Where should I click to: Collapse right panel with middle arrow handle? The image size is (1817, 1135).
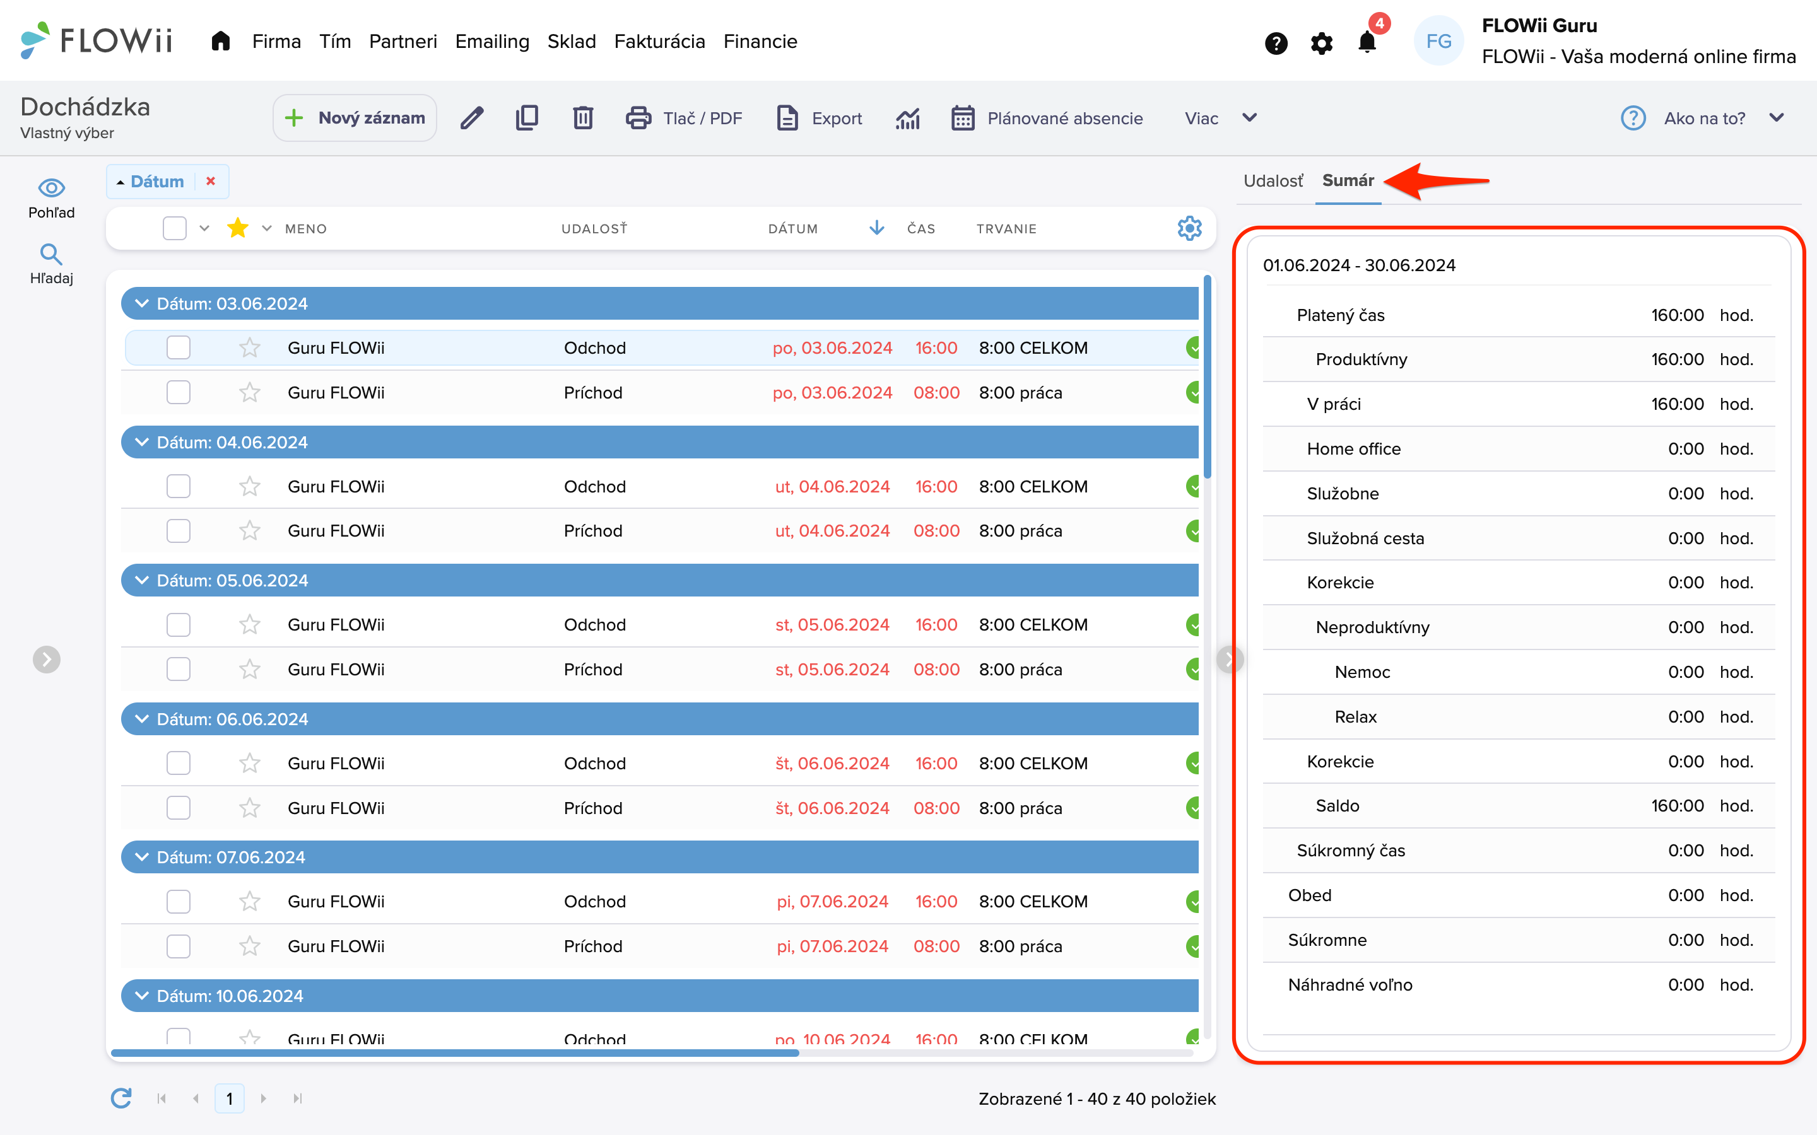coord(1229,659)
